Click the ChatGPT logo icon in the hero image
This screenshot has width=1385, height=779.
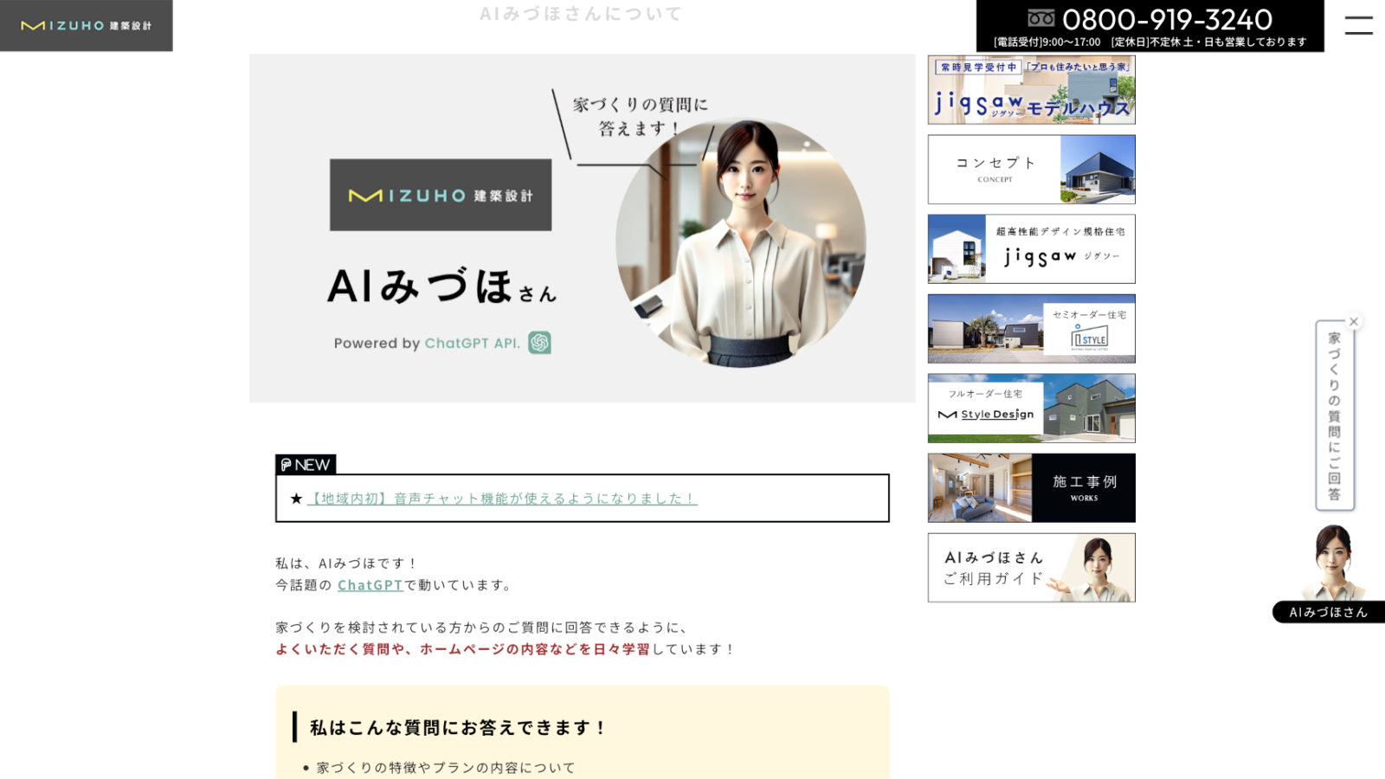[x=540, y=343]
